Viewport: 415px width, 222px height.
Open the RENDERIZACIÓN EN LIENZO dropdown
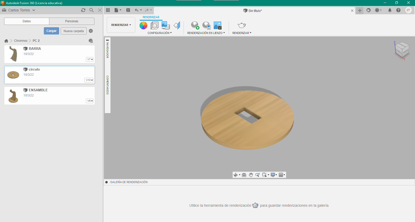206,33
